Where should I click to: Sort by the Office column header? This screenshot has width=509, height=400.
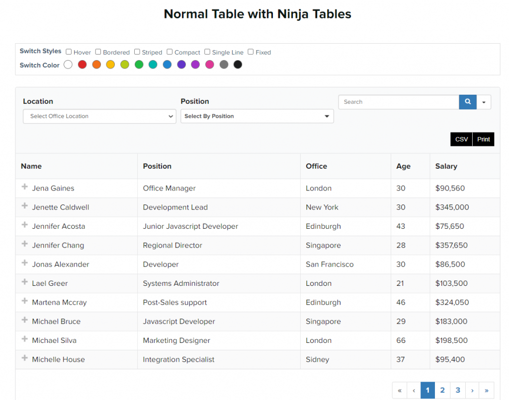pyautogui.click(x=345, y=166)
